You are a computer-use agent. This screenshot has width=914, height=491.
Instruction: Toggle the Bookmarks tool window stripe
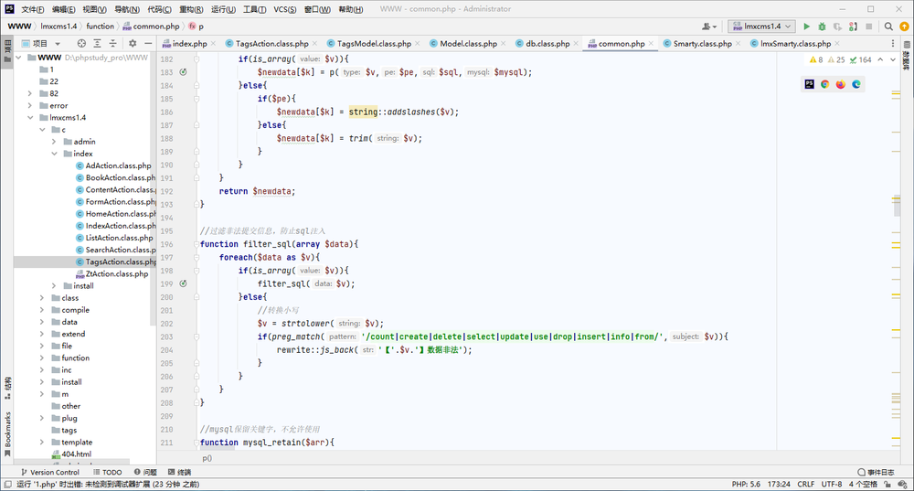[7, 434]
